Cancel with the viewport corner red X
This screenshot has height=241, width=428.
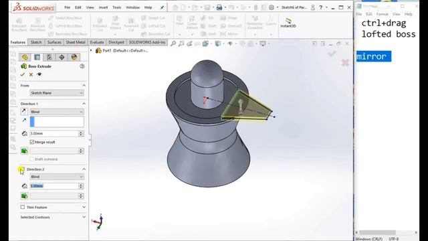point(345,62)
